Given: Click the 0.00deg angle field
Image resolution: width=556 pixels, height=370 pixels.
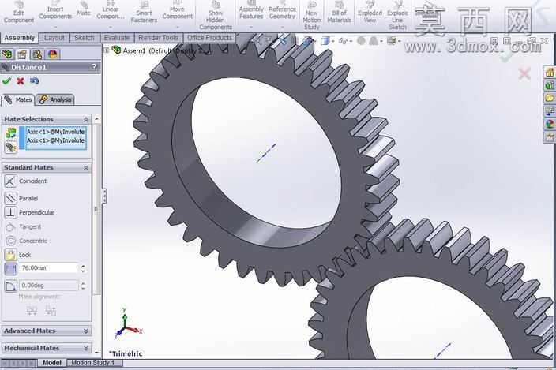Looking at the screenshot, I should pyautogui.click(x=49, y=285).
